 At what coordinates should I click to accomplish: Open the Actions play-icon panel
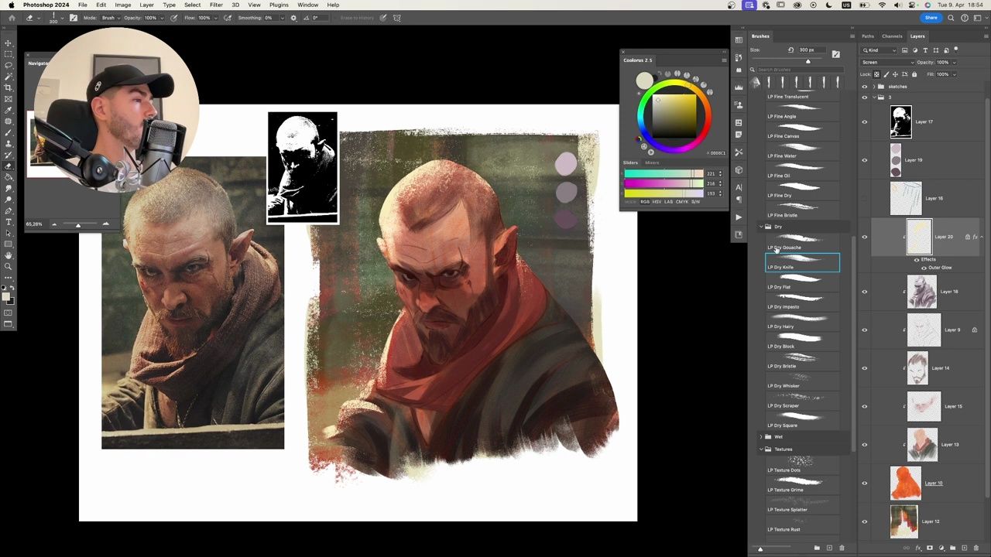(739, 217)
